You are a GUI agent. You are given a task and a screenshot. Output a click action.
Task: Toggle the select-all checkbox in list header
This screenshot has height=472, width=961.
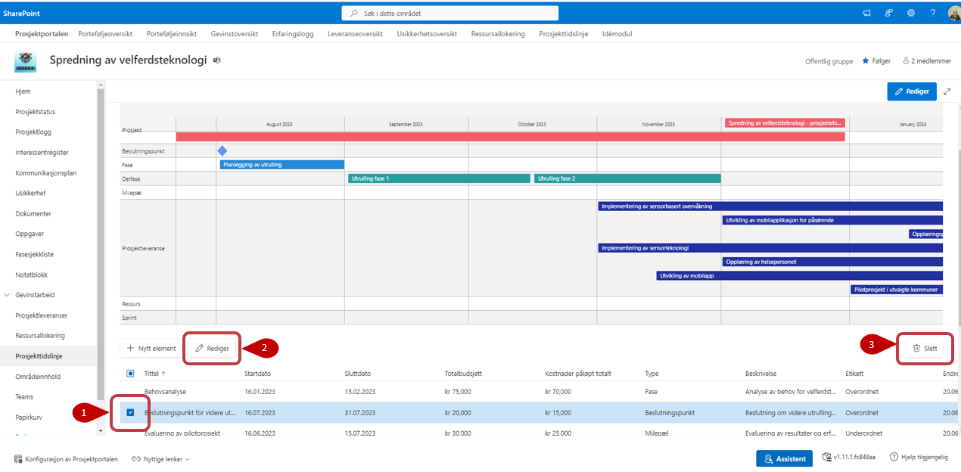(130, 373)
